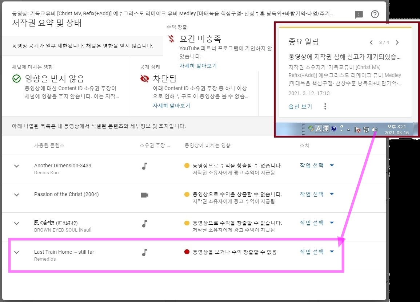Click the 동영상에 미치는 영향 column header

tap(208, 146)
